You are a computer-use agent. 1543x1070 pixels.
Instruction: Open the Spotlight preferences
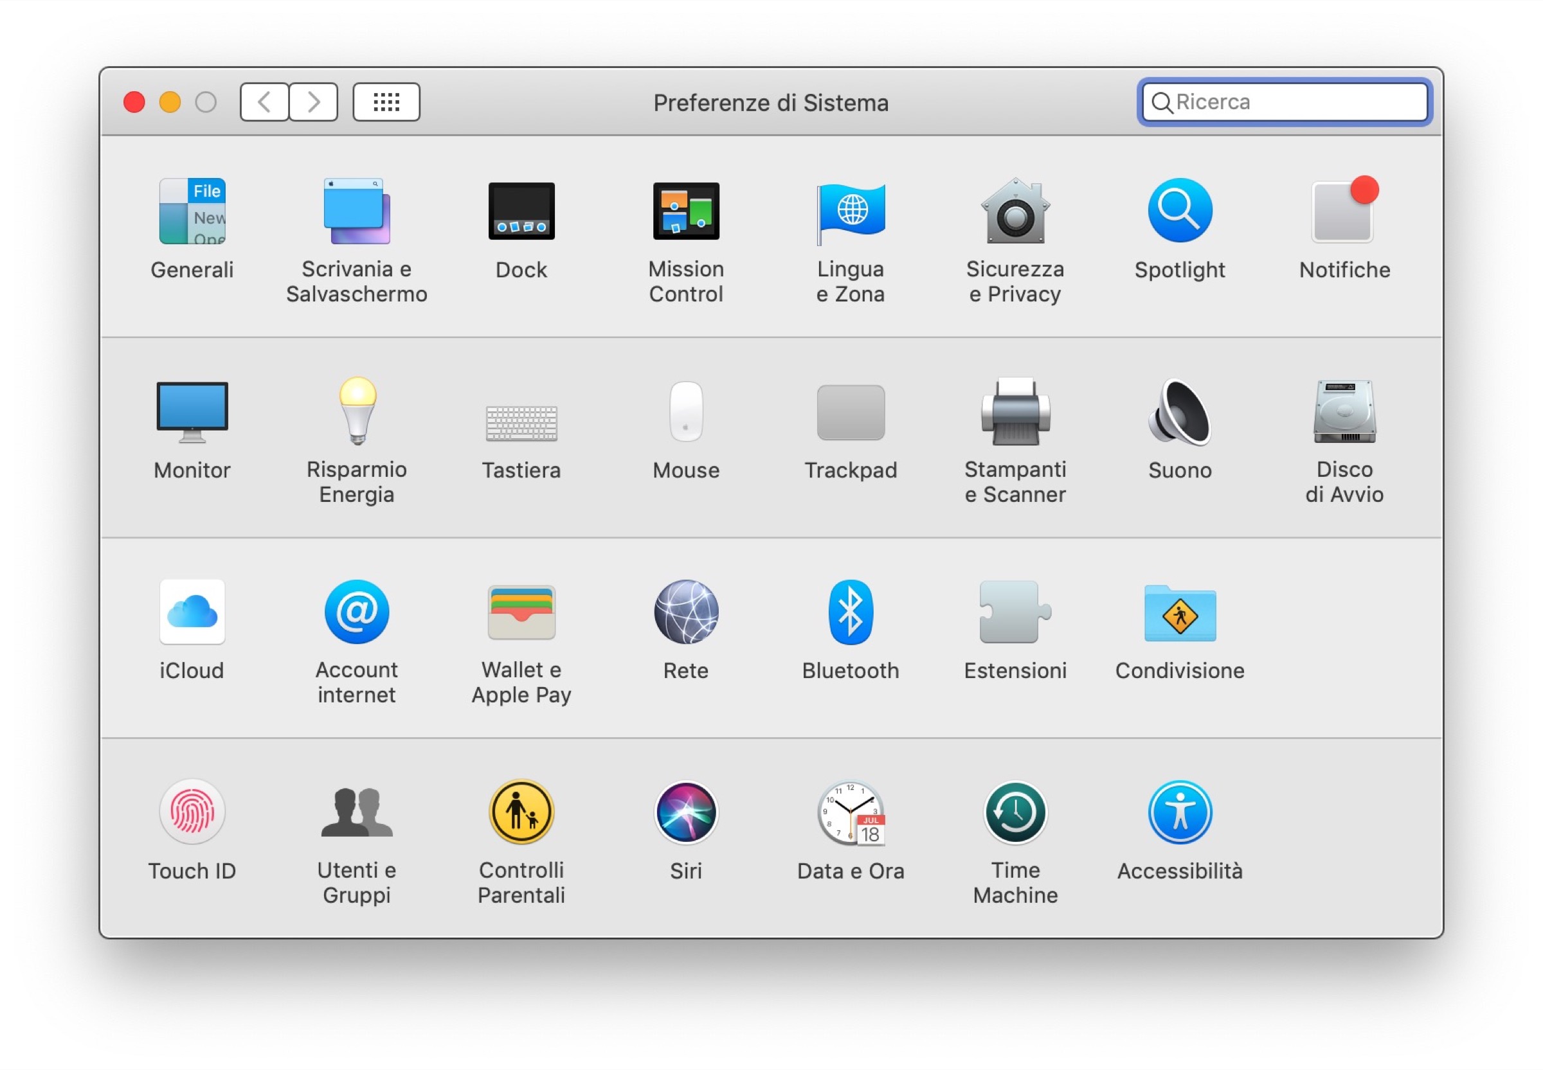pyautogui.click(x=1179, y=228)
